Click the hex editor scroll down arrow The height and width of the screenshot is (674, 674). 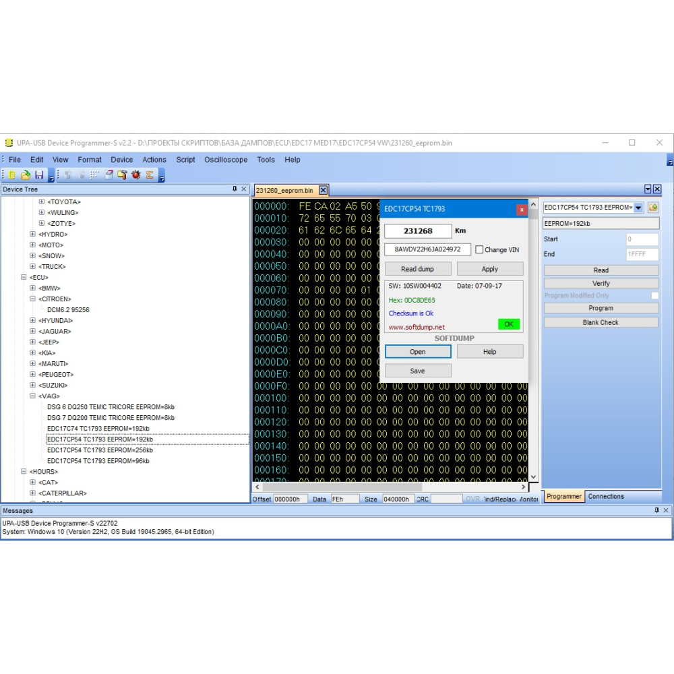point(533,477)
